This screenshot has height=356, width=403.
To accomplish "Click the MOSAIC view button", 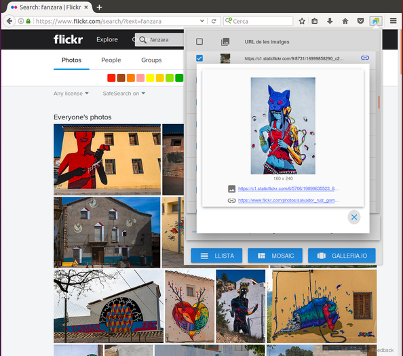I will 275,256.
